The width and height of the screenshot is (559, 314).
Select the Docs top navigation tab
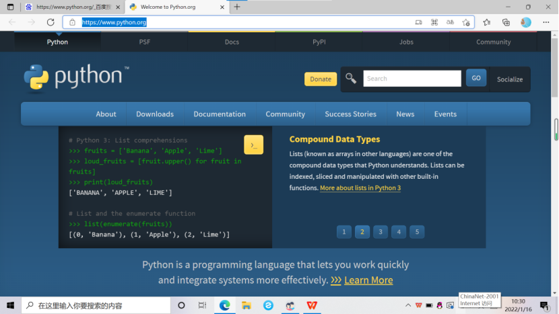[232, 42]
